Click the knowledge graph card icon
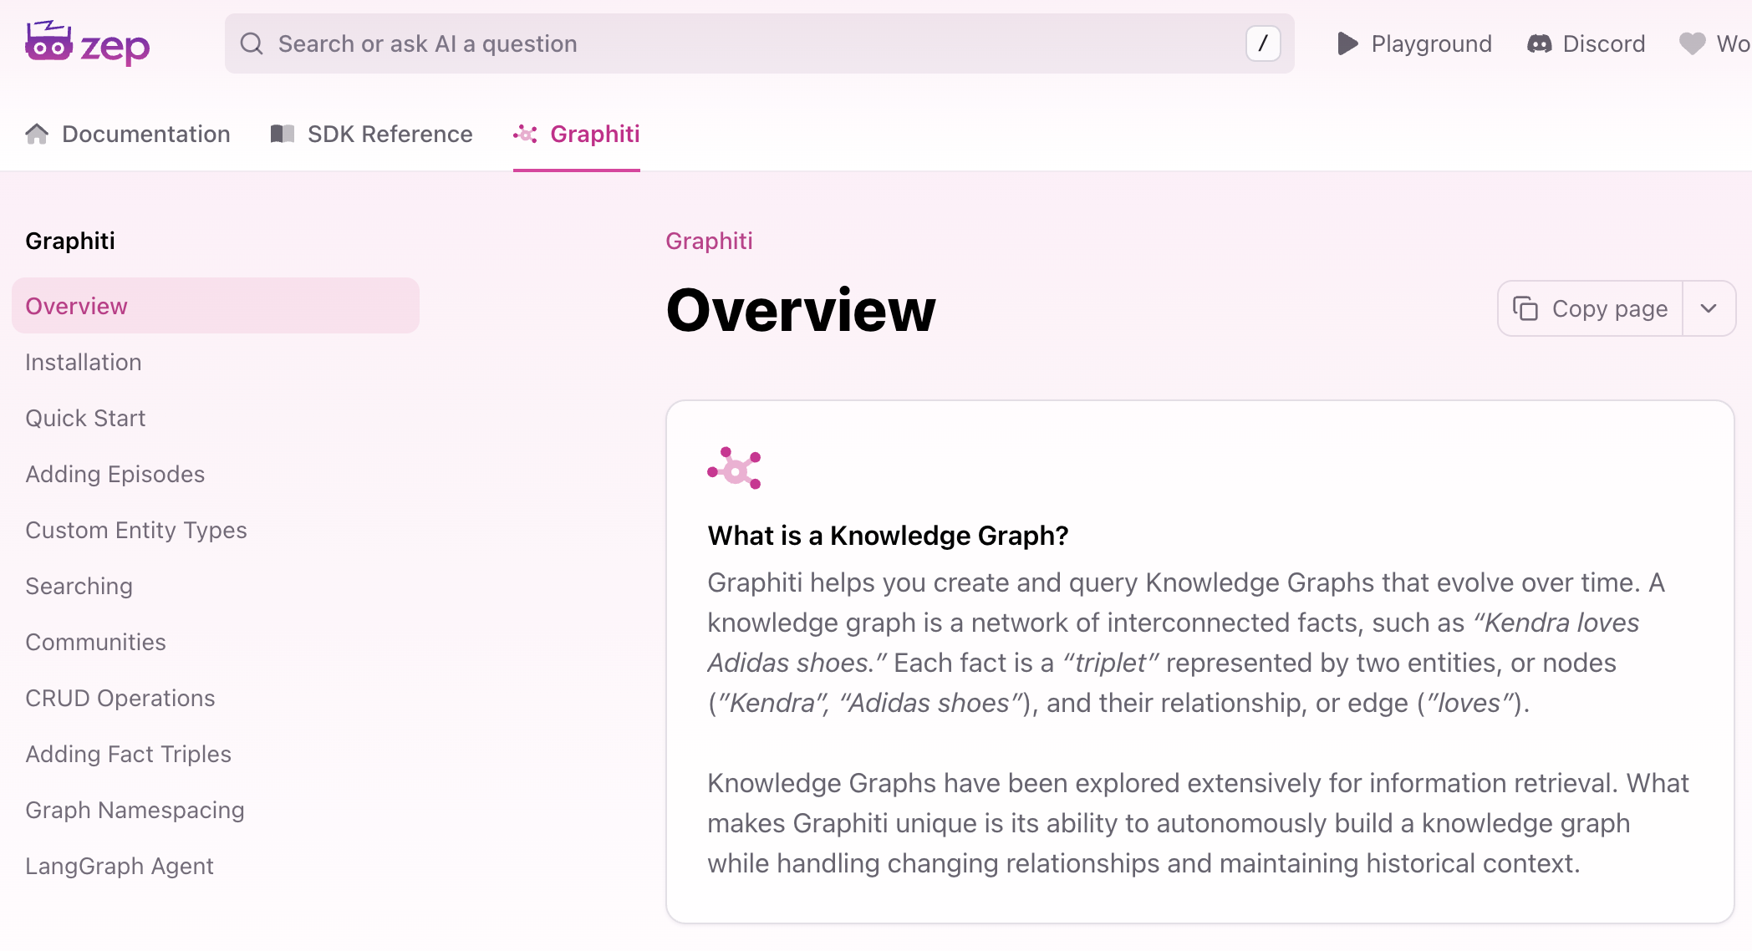The height and width of the screenshot is (951, 1752). click(x=734, y=468)
